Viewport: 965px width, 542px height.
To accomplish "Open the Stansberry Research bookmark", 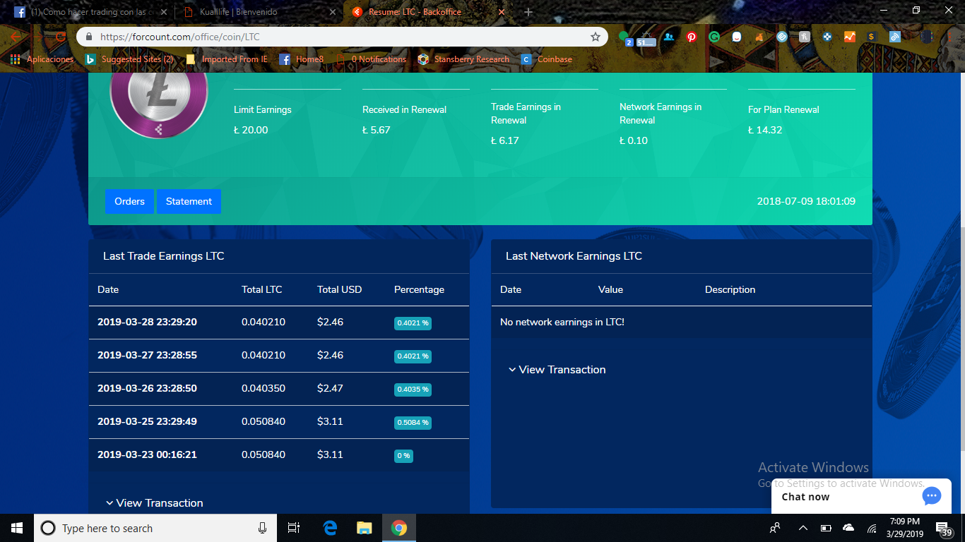I will (x=463, y=59).
